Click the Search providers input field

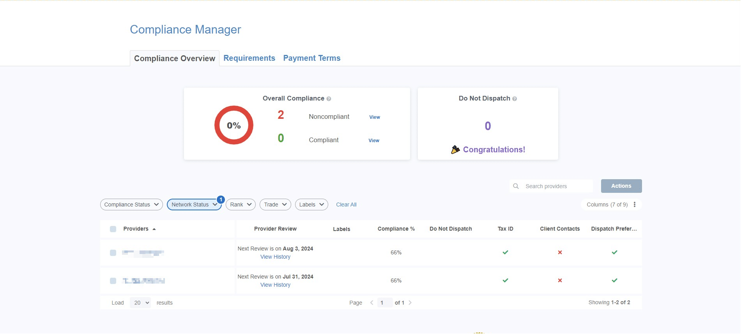tap(556, 186)
